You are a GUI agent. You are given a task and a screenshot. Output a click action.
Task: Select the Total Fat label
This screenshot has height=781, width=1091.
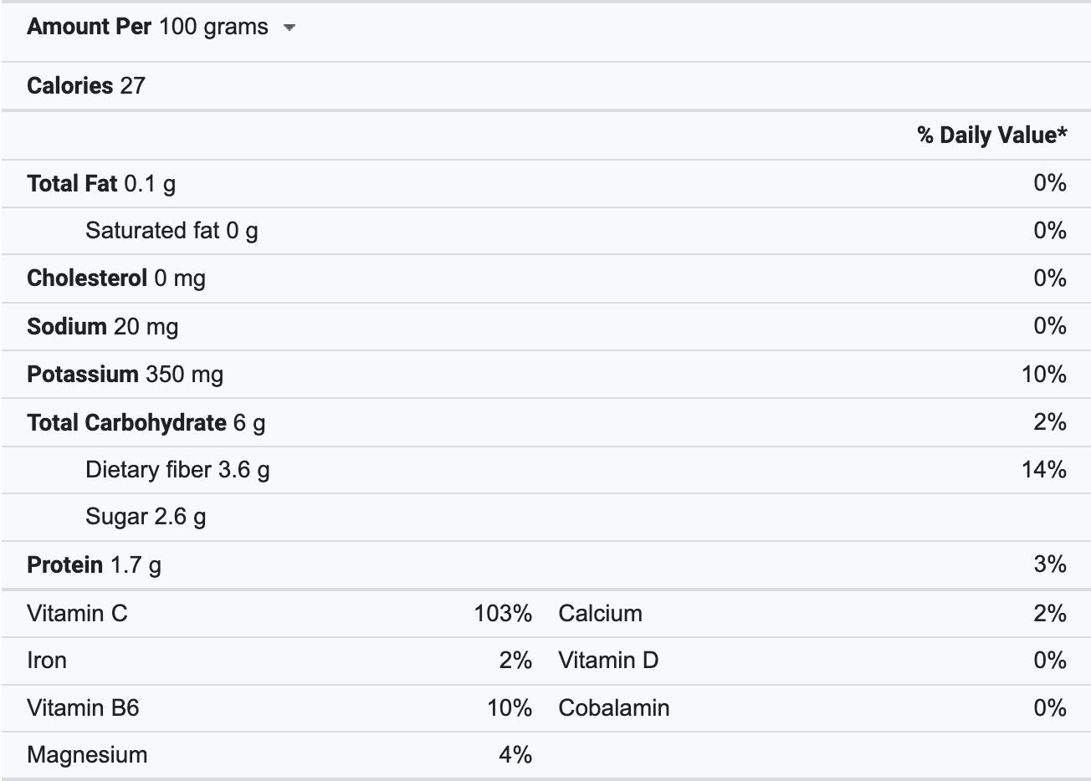click(72, 183)
